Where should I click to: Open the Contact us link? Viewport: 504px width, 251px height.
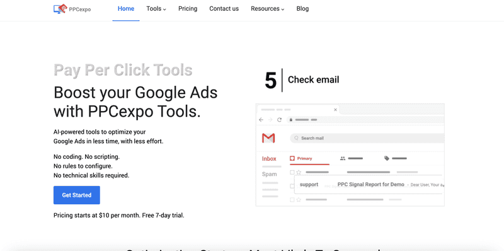tap(224, 9)
